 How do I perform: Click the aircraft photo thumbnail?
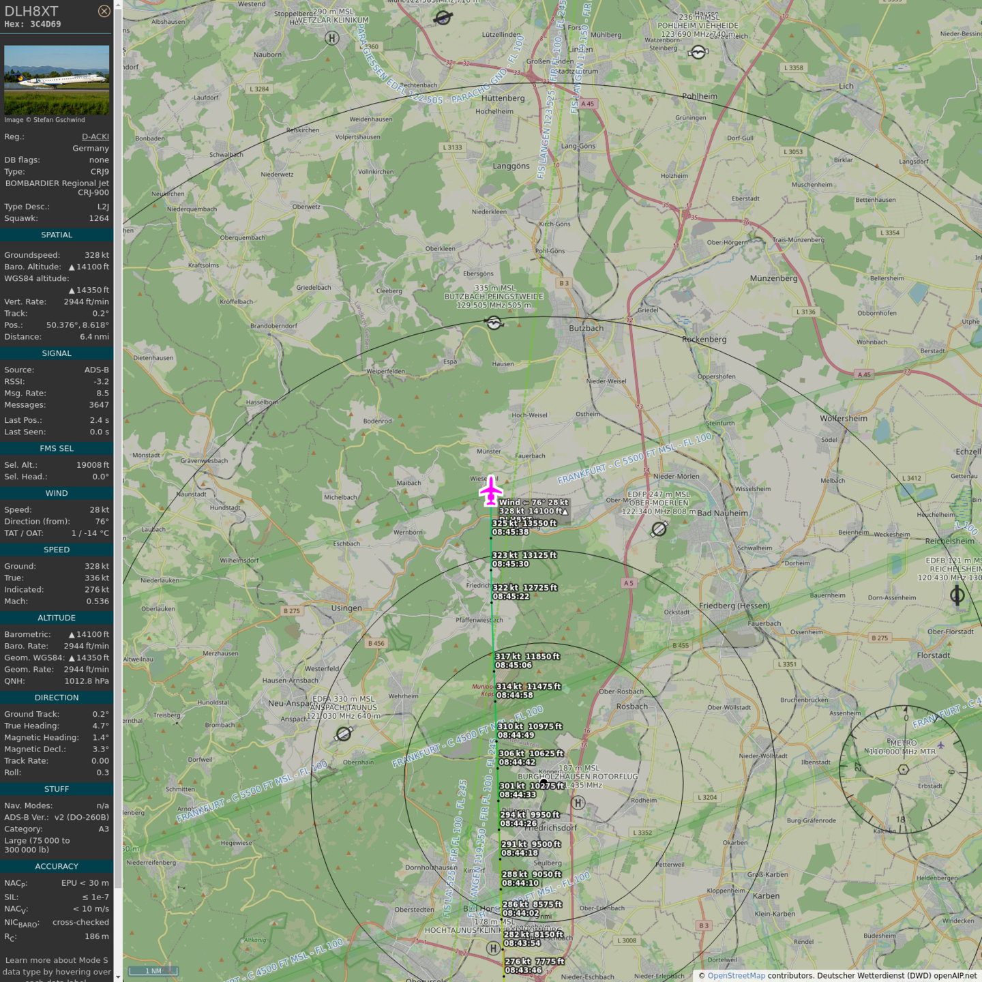57,80
